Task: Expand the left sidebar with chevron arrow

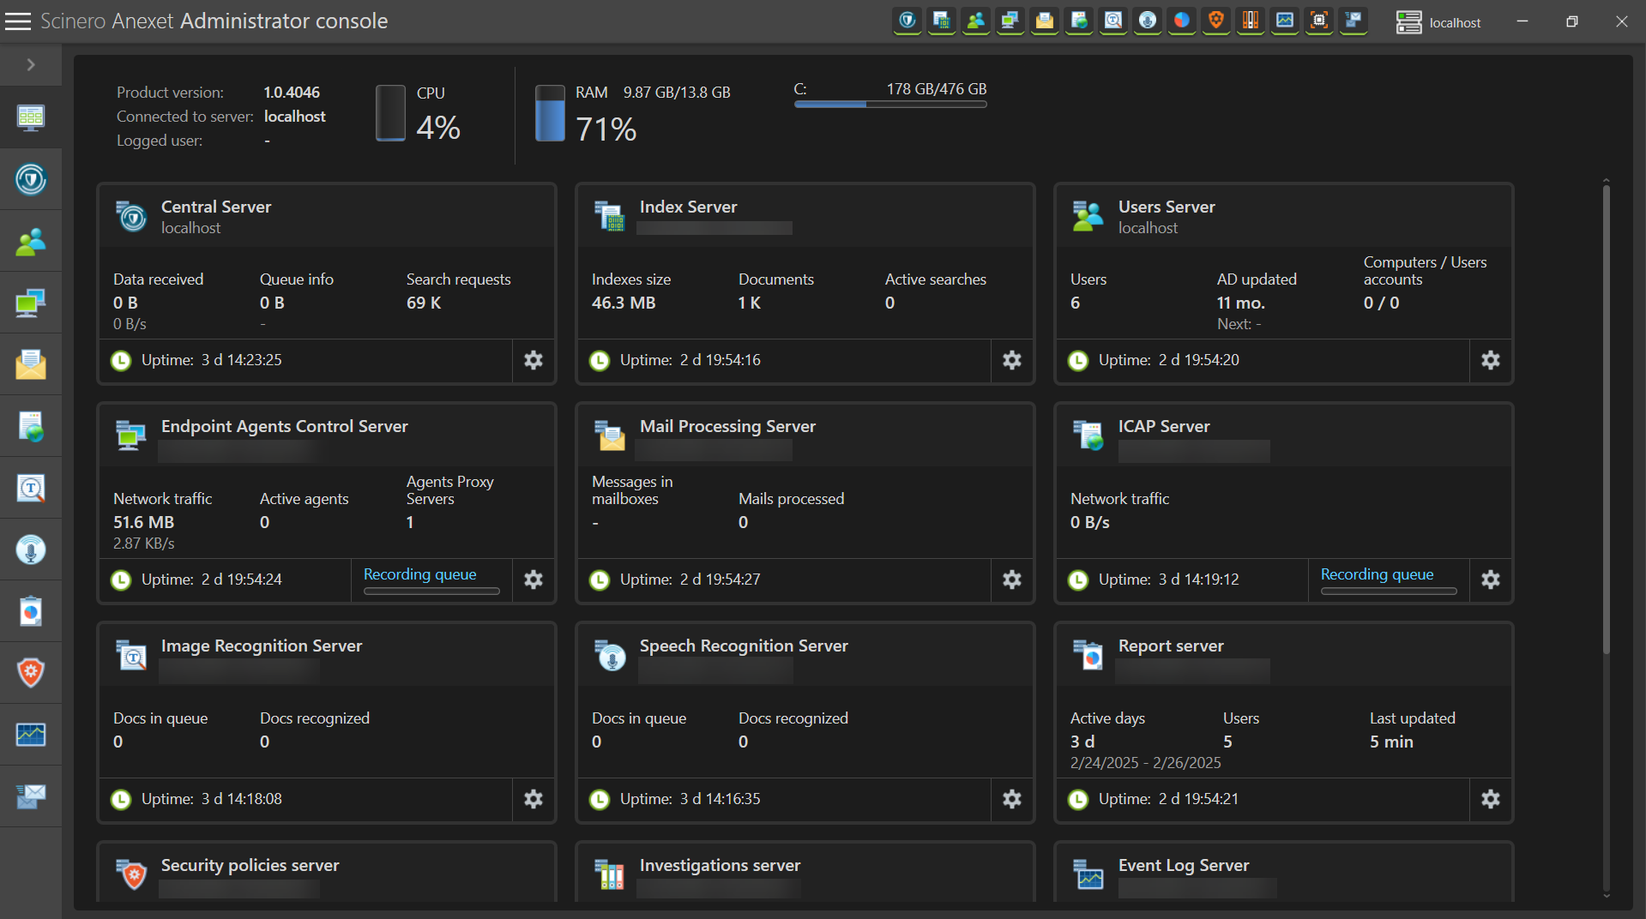Action: point(31,65)
